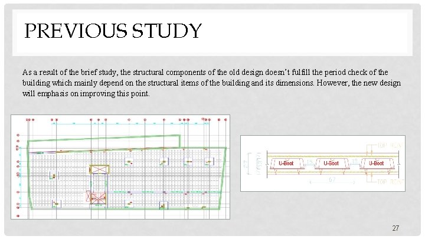The height and width of the screenshot is (239, 425).
Task: Click the structural floor plan drawing
Action: [x=120, y=167]
